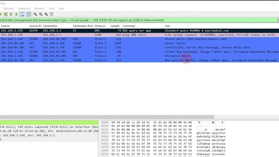Click length value 626
Screen dimensions: 279x157
pyautogui.click(x=118, y=48)
